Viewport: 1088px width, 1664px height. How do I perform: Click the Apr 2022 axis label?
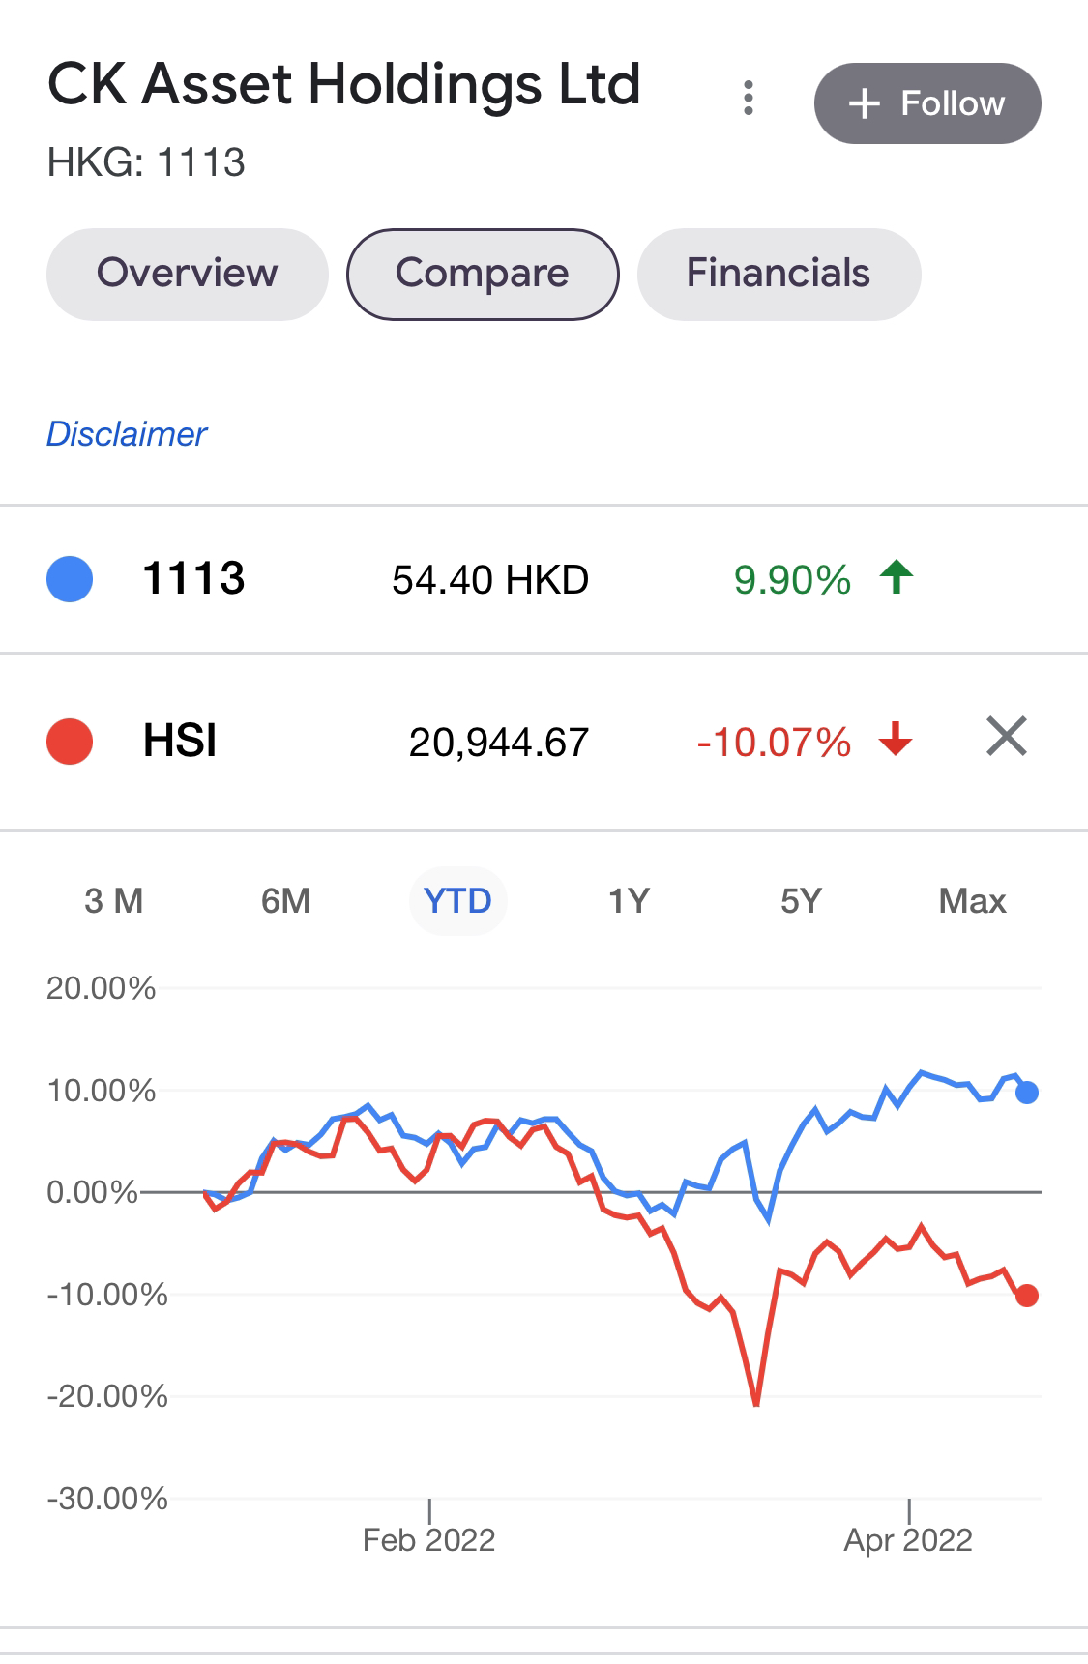tap(908, 1539)
